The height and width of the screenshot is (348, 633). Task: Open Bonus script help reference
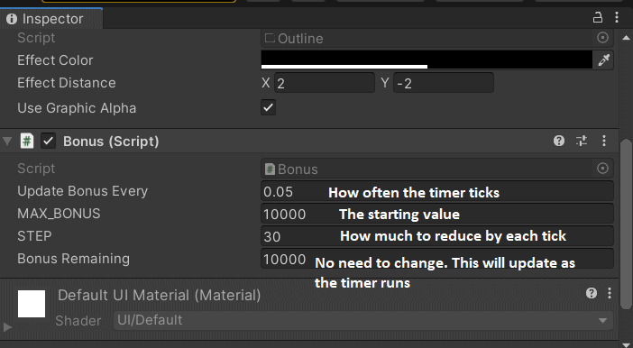[x=559, y=141]
